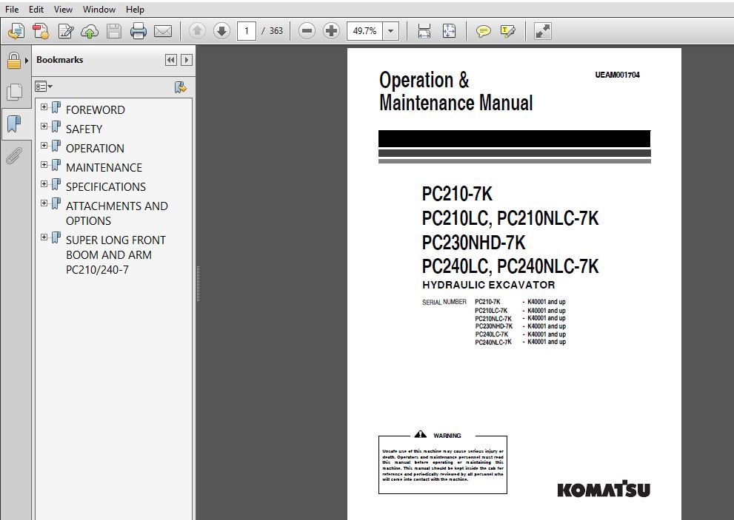This screenshot has width=734, height=520.
Task: Go to next page arrow
Action: tap(221, 31)
